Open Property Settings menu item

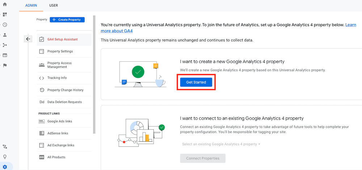point(64,51)
